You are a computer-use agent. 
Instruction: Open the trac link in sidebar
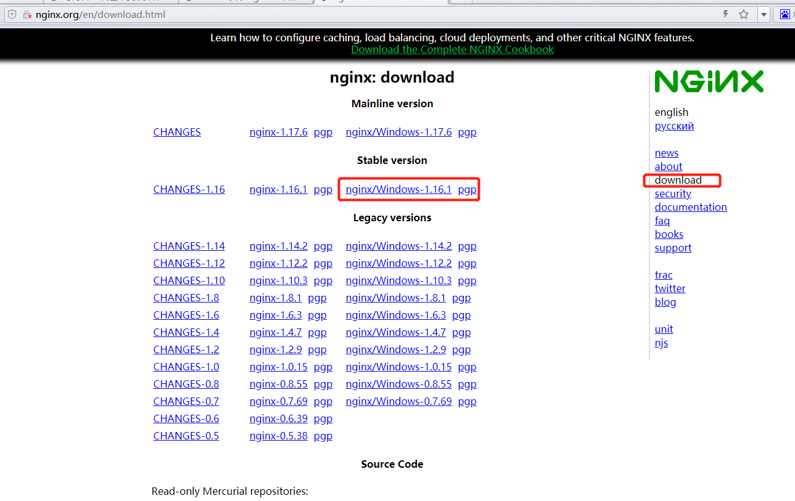(x=664, y=275)
